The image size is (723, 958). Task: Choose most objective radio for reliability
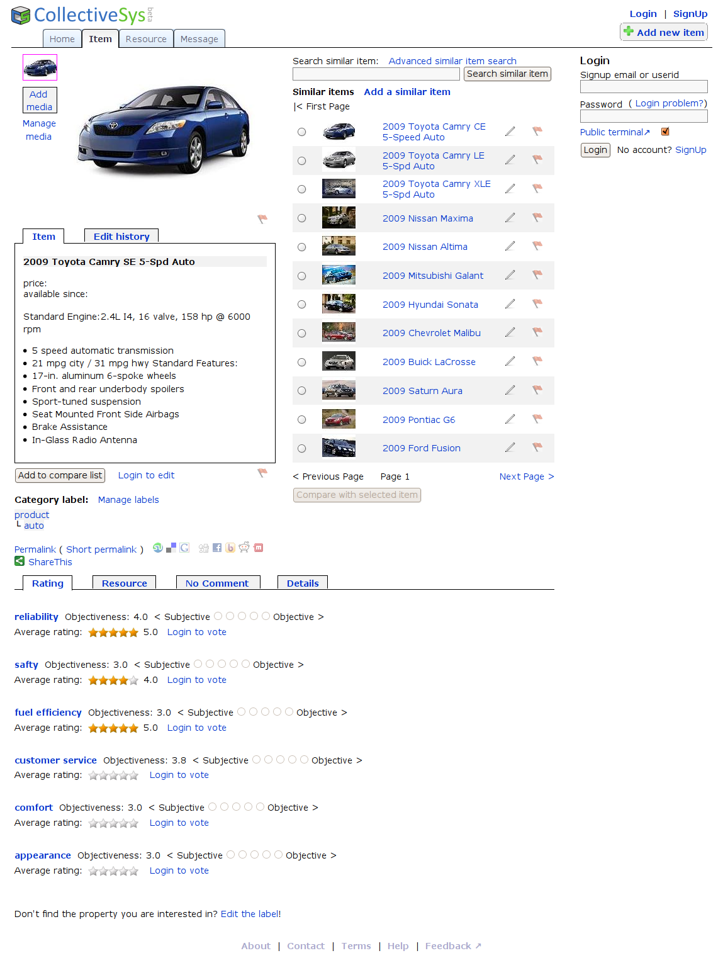[266, 616]
